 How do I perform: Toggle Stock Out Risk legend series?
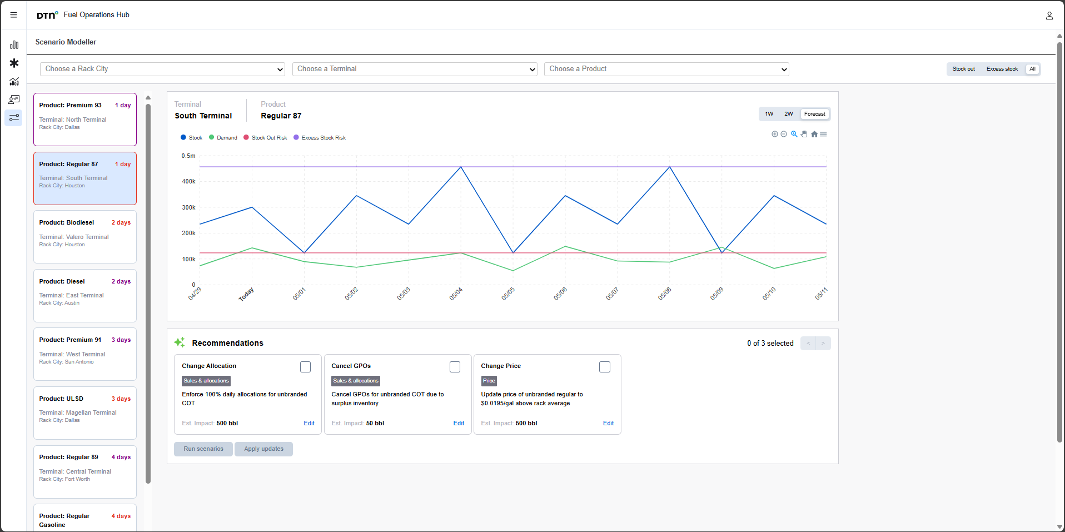coord(265,137)
